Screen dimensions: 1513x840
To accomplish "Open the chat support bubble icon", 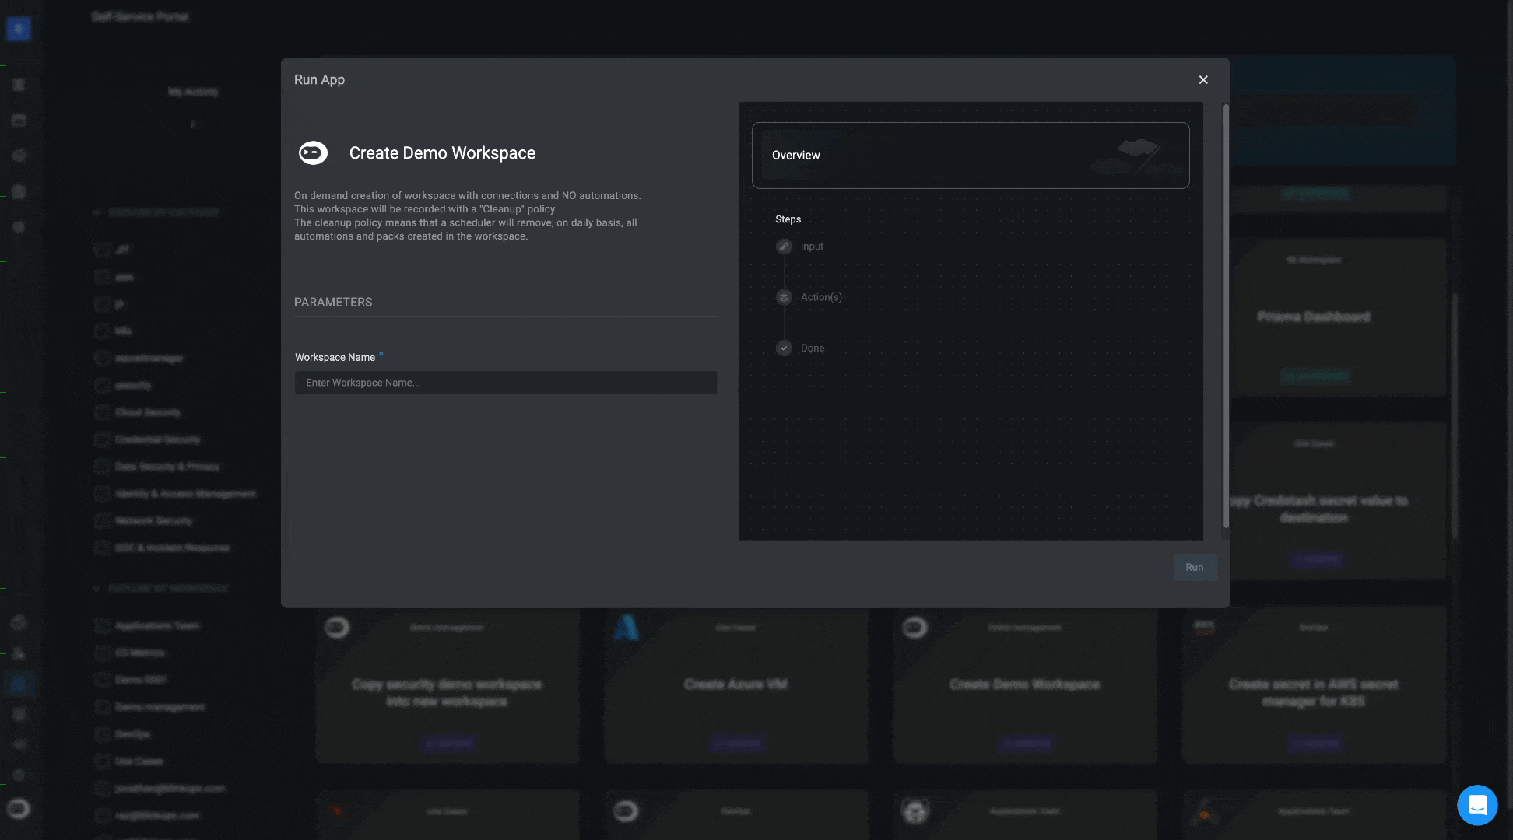I will tap(1476, 805).
